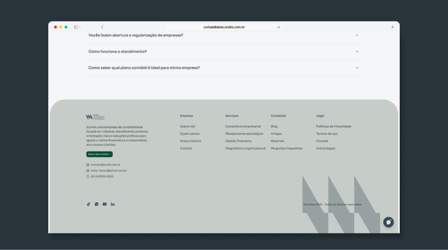
Task: Click the 'Entrar em contato' button
Action: point(100,154)
